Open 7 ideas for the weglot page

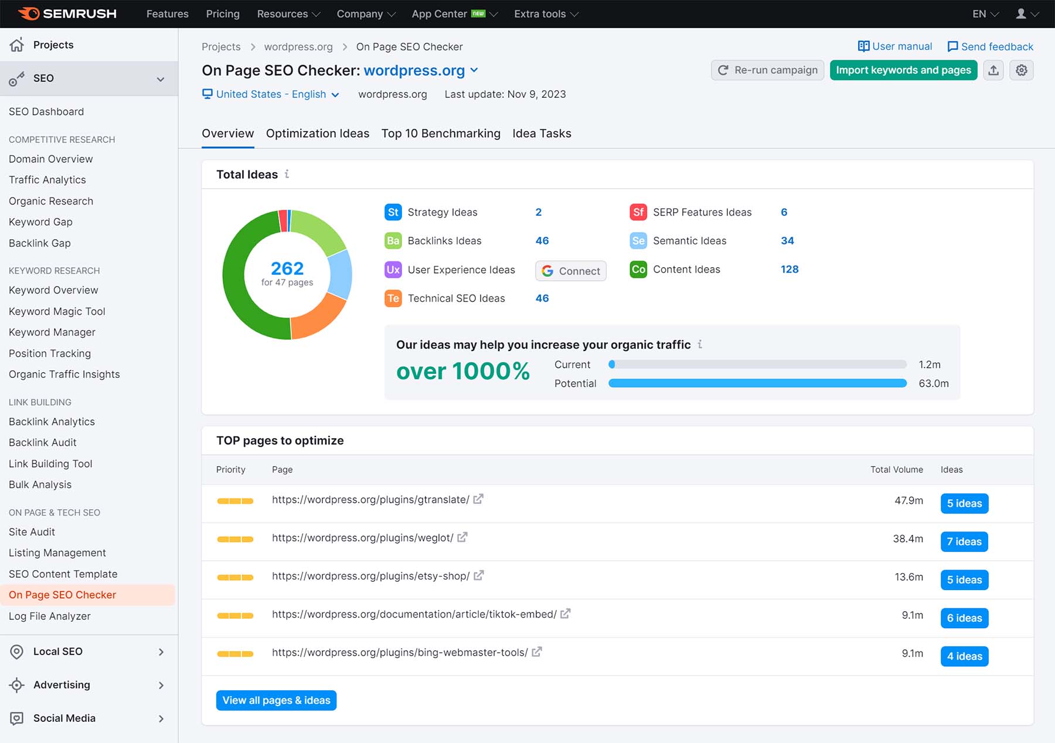point(964,541)
